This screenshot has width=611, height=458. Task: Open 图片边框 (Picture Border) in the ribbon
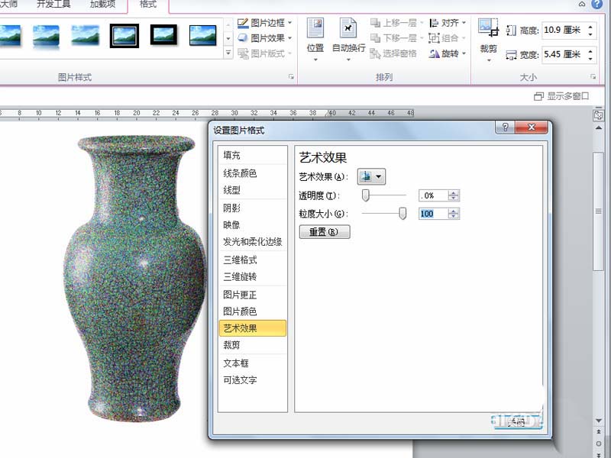tap(264, 23)
